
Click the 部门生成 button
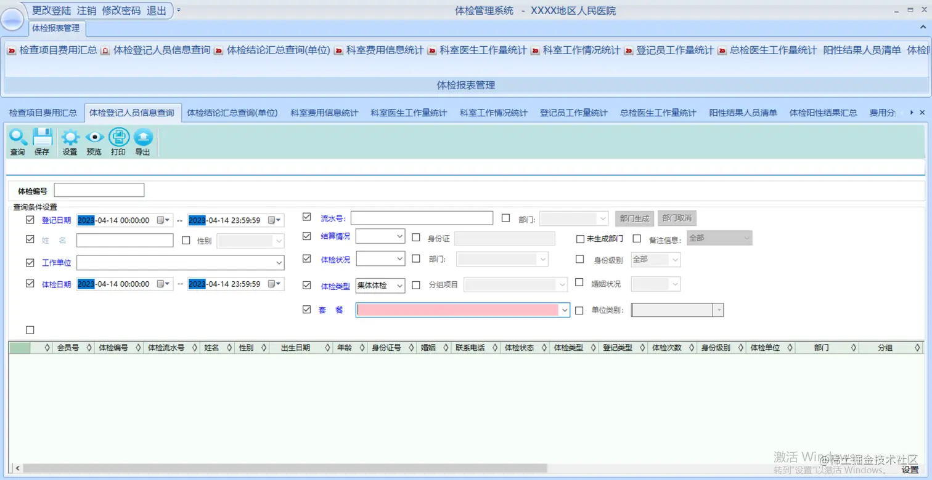pos(634,218)
